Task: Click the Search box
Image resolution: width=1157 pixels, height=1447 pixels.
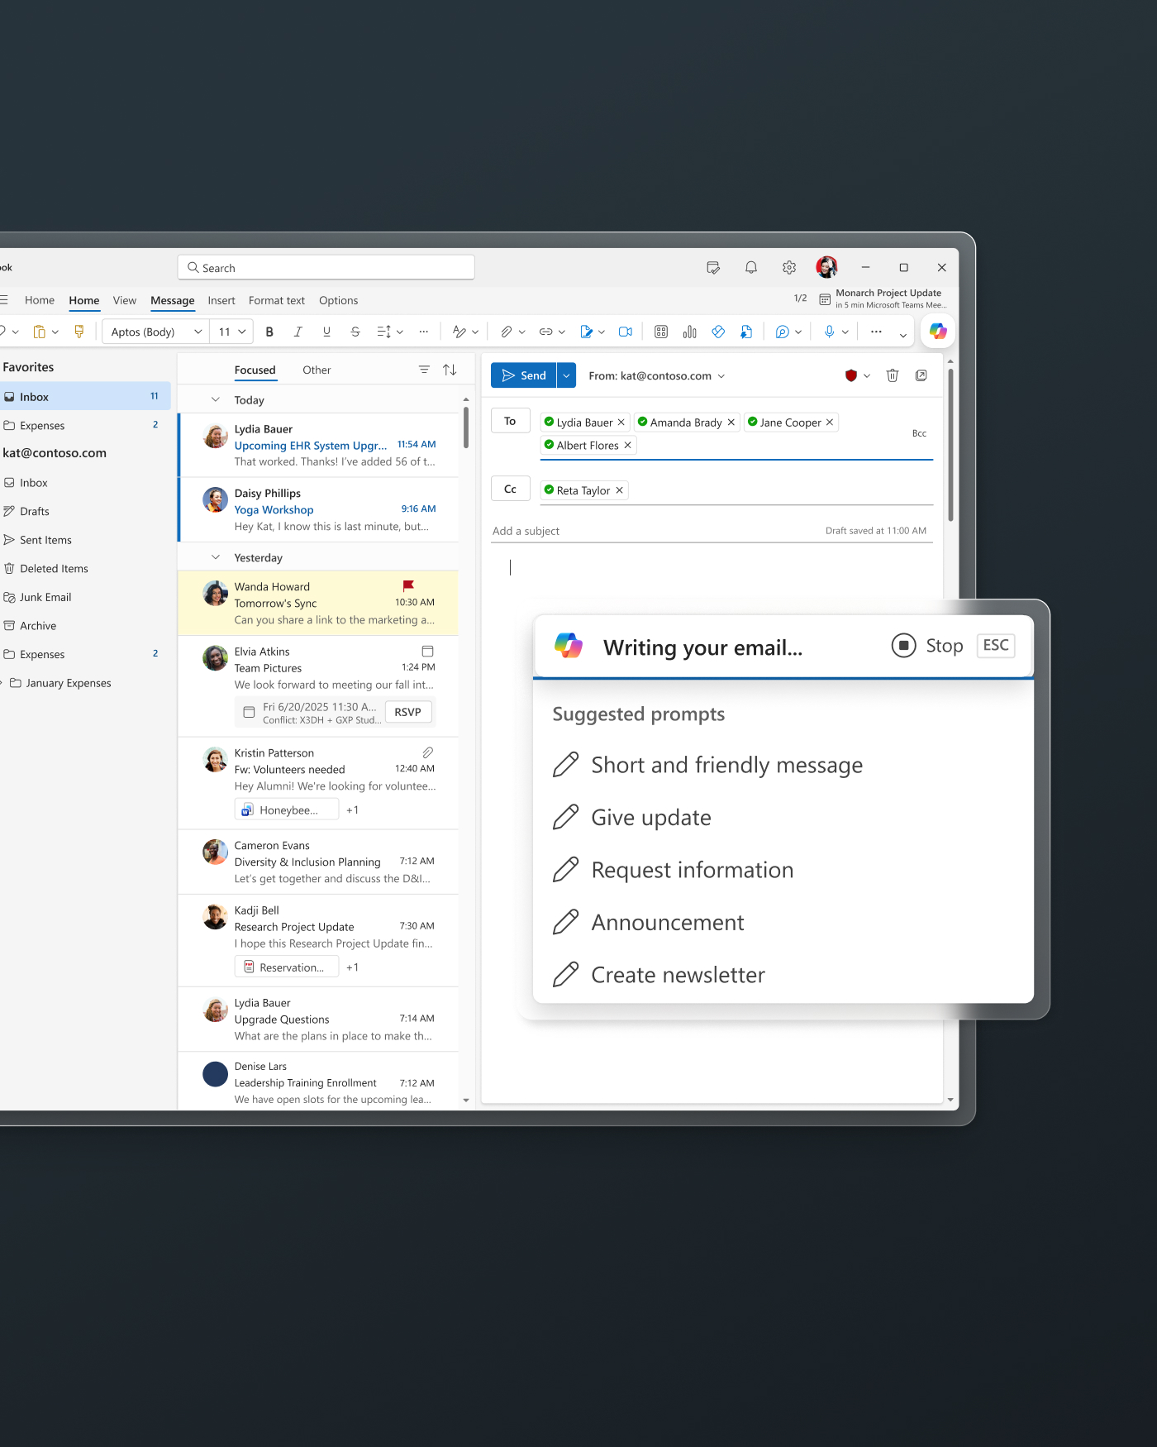Action: coord(326,267)
